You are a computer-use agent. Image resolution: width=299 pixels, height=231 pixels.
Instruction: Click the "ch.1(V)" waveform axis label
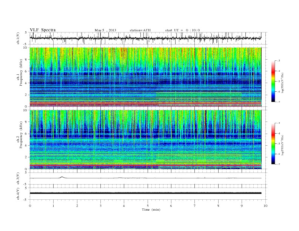click(x=18, y=38)
